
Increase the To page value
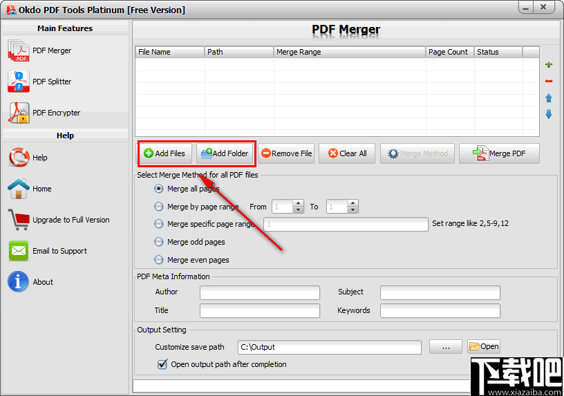(353, 204)
